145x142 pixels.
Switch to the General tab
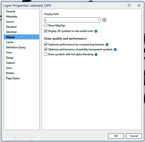[x=22, y=12]
